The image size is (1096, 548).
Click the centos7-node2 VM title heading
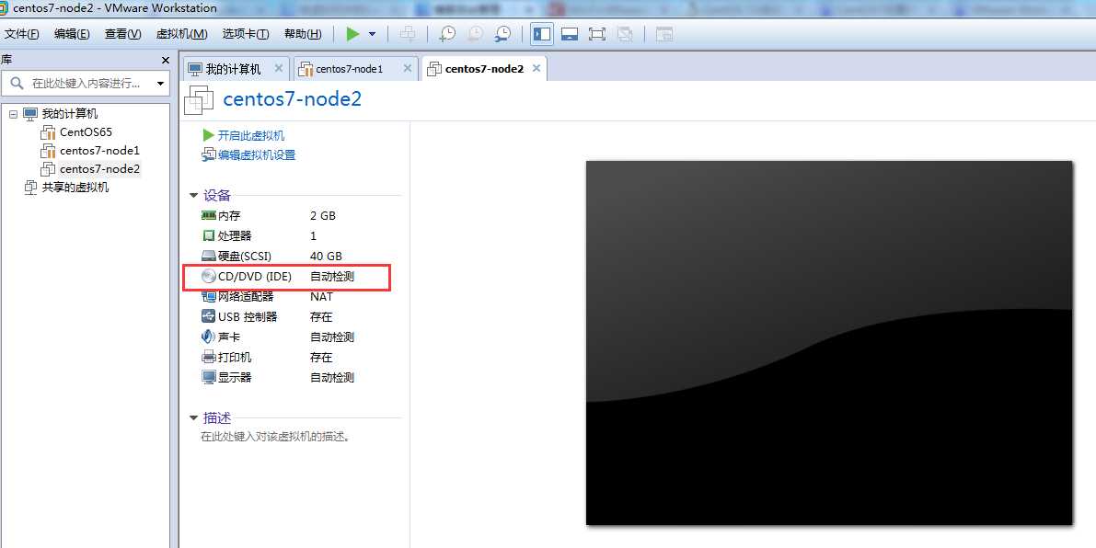tap(292, 99)
